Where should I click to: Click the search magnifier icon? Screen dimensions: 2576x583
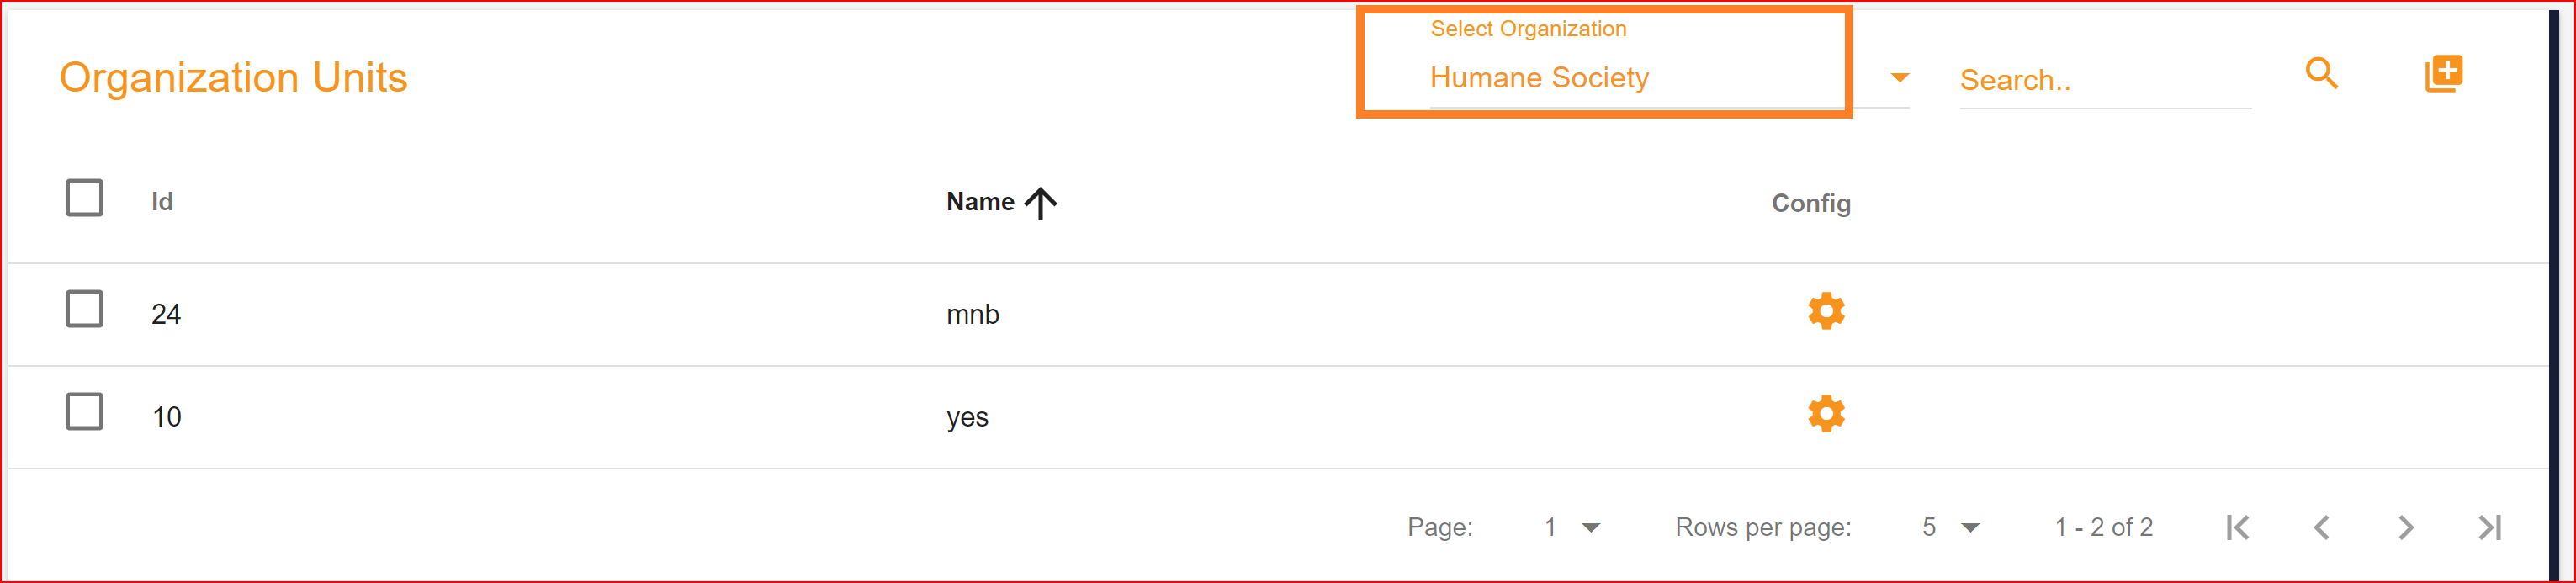point(2321,73)
